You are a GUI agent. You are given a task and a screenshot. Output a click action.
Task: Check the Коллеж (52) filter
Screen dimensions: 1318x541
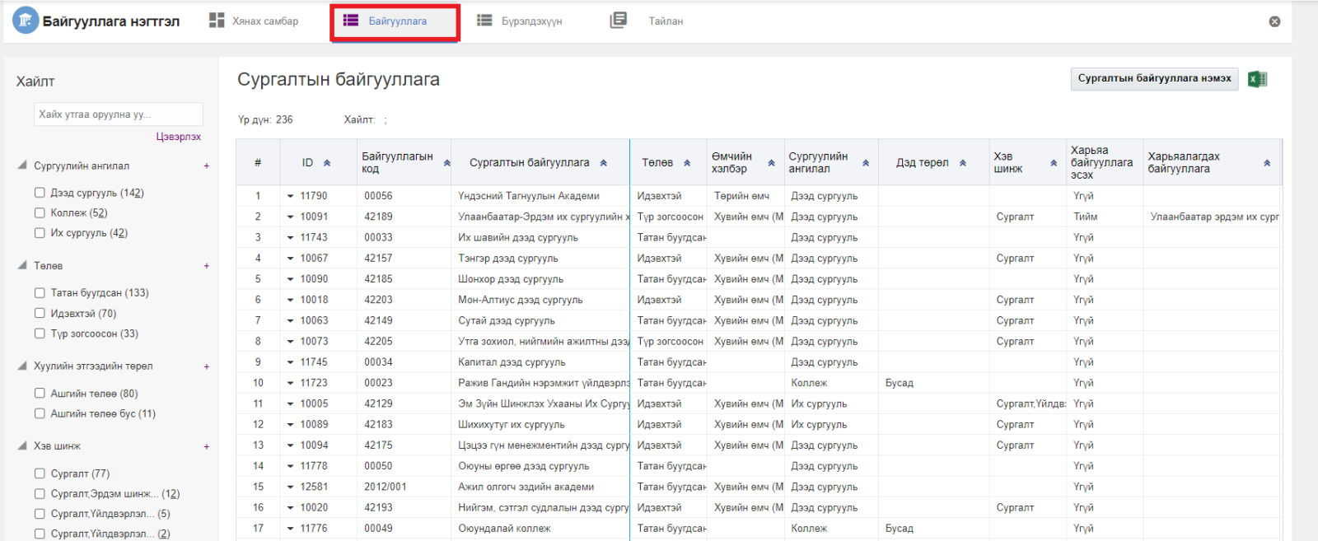point(40,212)
